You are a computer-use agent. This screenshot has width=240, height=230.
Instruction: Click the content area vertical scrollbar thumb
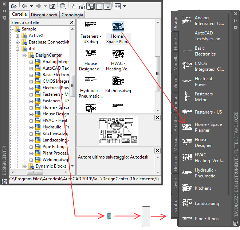157,74
